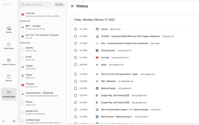199x125 pixels.
Task: Click the tinypng.com domain text
Action: click(168, 36)
